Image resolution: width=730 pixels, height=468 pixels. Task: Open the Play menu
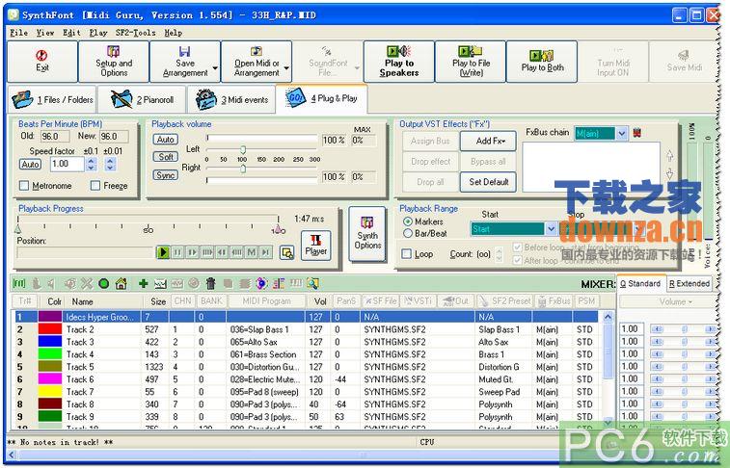click(x=98, y=33)
